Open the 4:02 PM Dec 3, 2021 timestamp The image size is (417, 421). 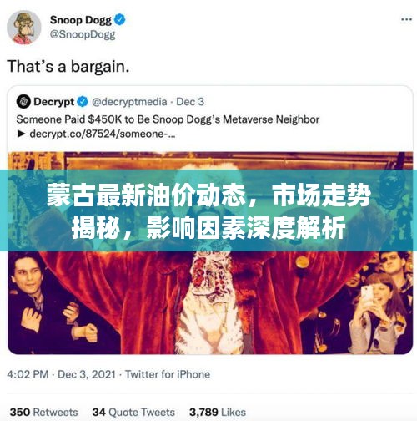(x=61, y=374)
